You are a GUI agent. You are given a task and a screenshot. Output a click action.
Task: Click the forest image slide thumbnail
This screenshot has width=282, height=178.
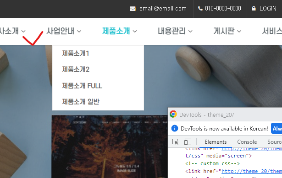pos(110,147)
